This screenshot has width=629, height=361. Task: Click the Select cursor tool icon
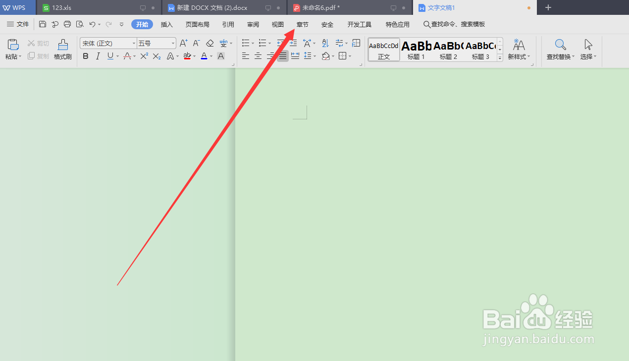click(588, 45)
